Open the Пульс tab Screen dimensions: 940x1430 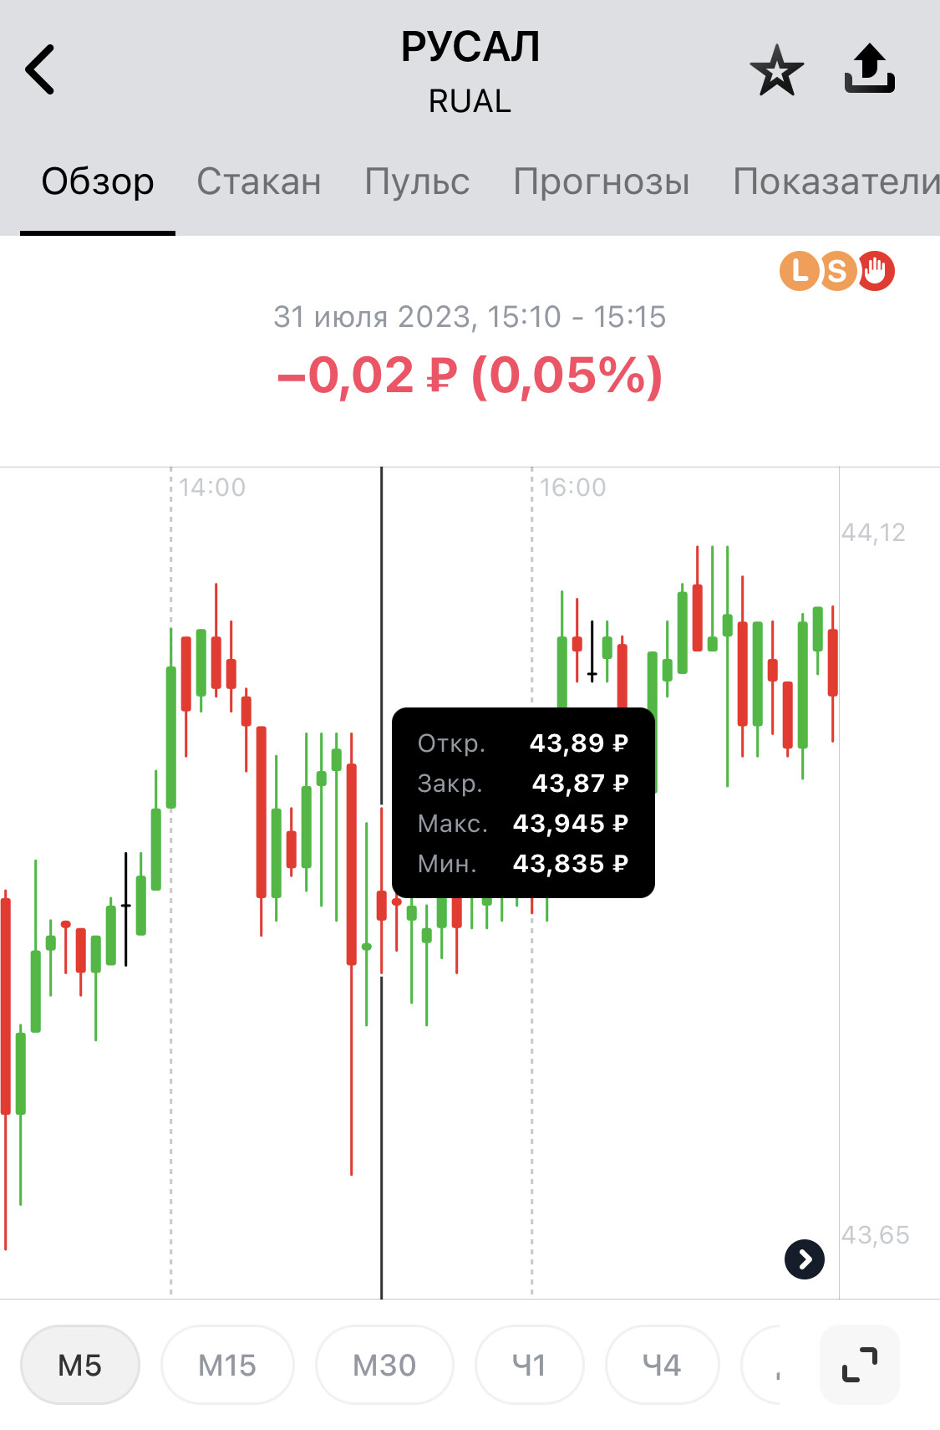[x=417, y=181]
